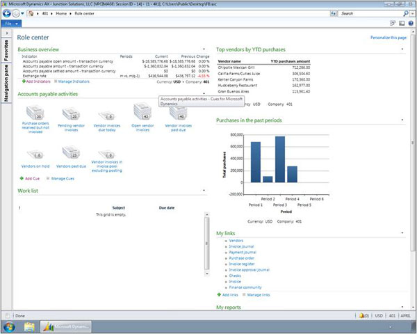This screenshot has width=417, height=334.
Task: Open the Open vendor invoices cue
Action: coord(142,117)
